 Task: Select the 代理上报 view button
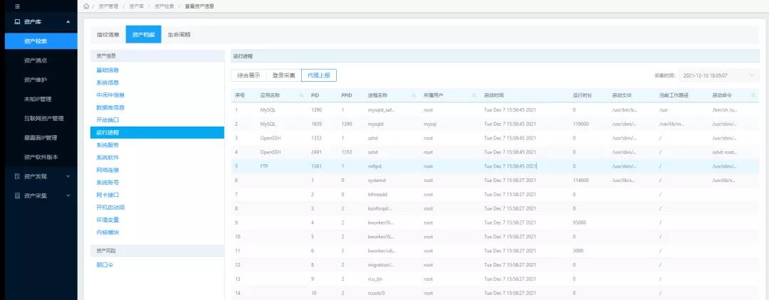tap(319, 75)
